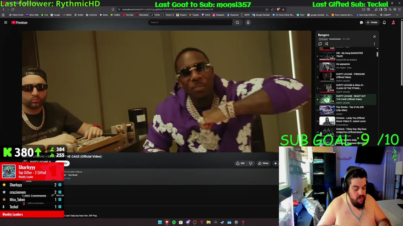Open TikTok bookmark

point(155,15)
